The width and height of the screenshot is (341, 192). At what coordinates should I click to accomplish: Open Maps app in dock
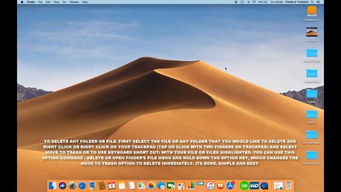click(x=141, y=186)
